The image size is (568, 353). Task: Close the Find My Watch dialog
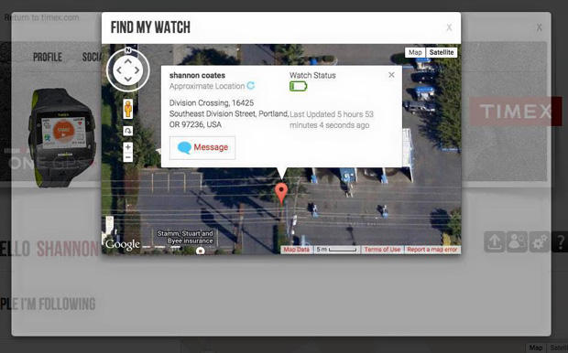449,27
